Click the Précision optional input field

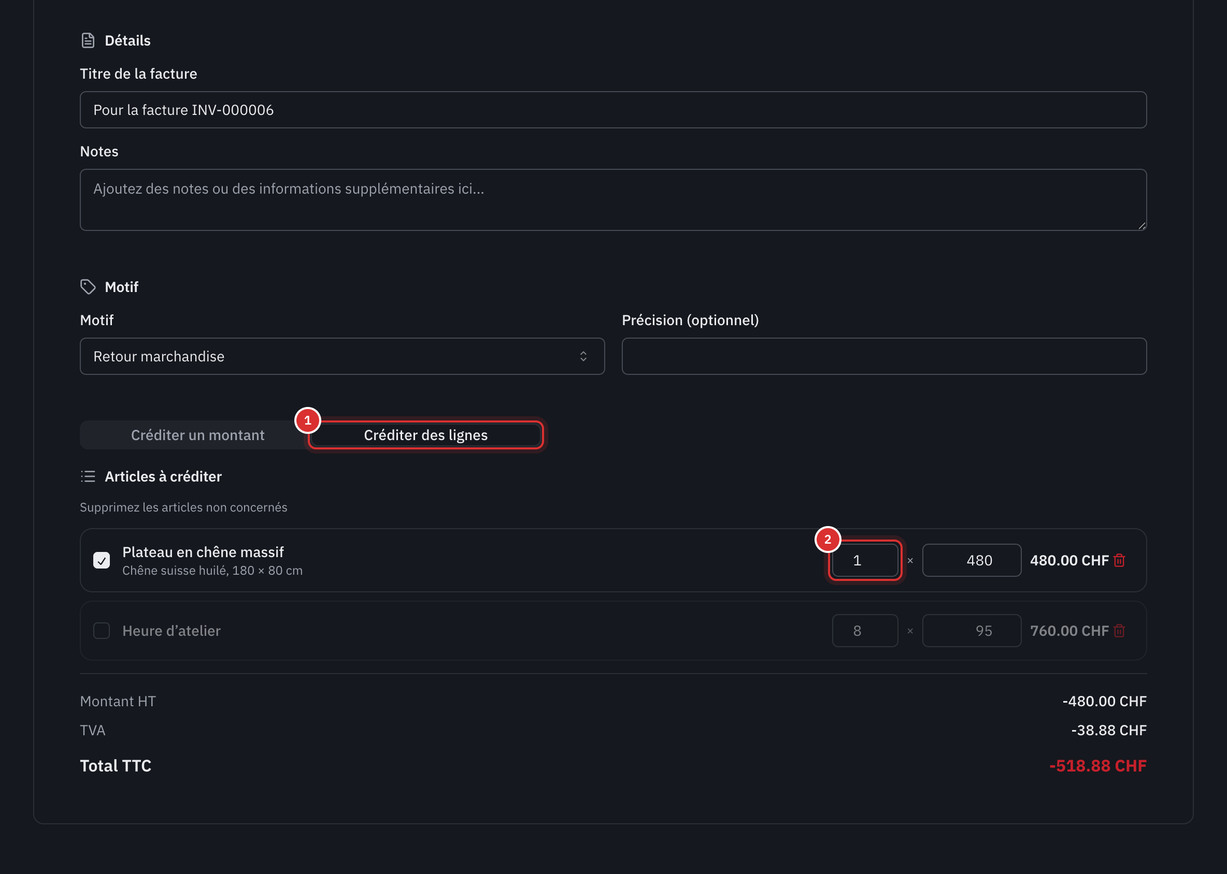click(884, 356)
